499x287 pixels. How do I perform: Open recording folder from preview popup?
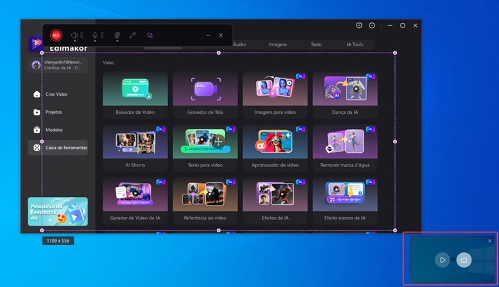pyautogui.click(x=464, y=259)
